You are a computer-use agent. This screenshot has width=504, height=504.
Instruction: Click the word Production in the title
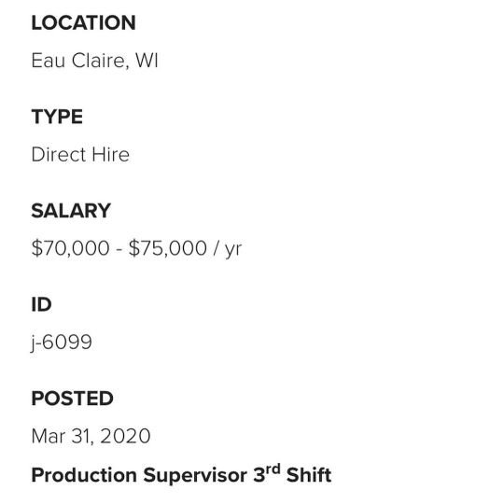(84, 475)
